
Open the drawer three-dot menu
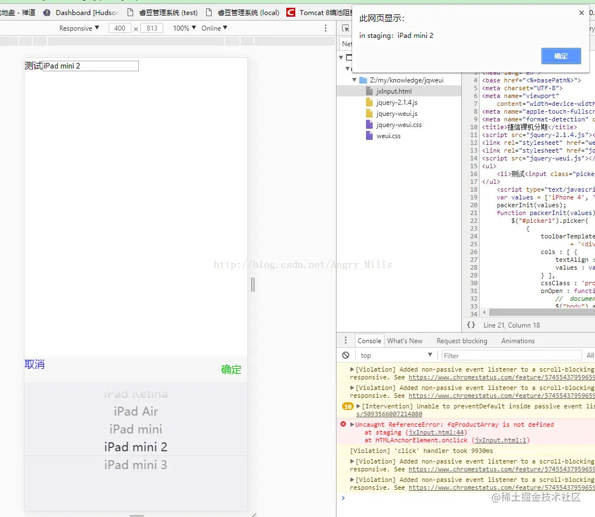(x=345, y=340)
